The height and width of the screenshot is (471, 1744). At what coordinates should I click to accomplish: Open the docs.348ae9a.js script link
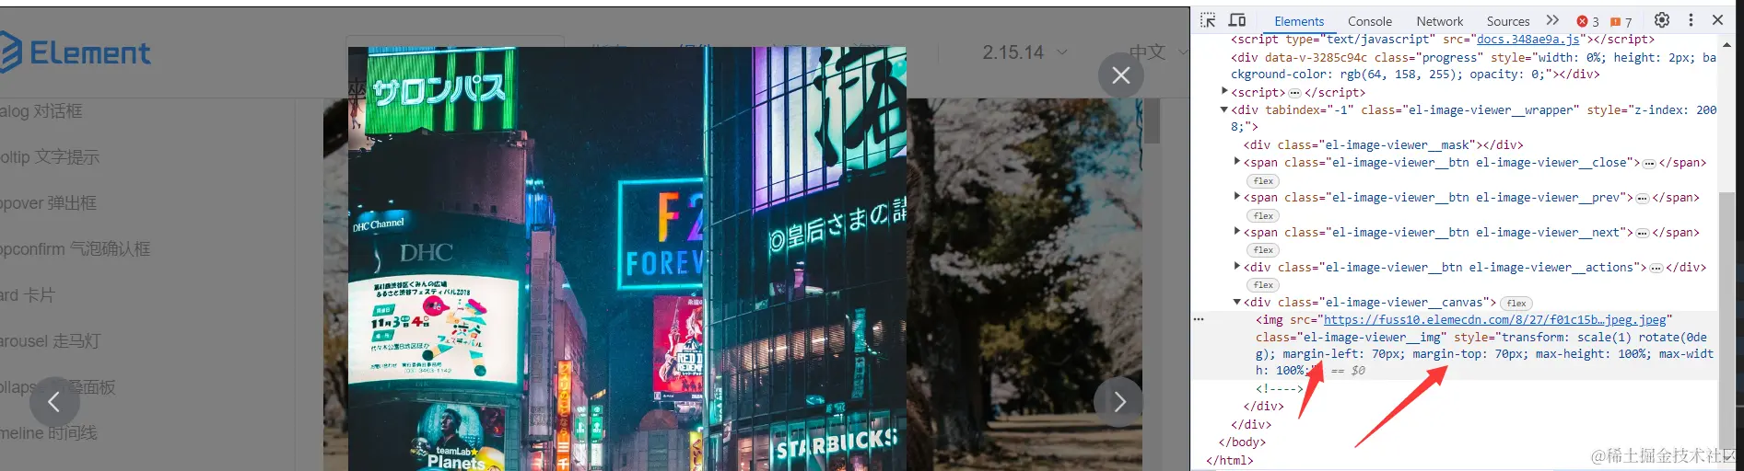click(x=1528, y=40)
